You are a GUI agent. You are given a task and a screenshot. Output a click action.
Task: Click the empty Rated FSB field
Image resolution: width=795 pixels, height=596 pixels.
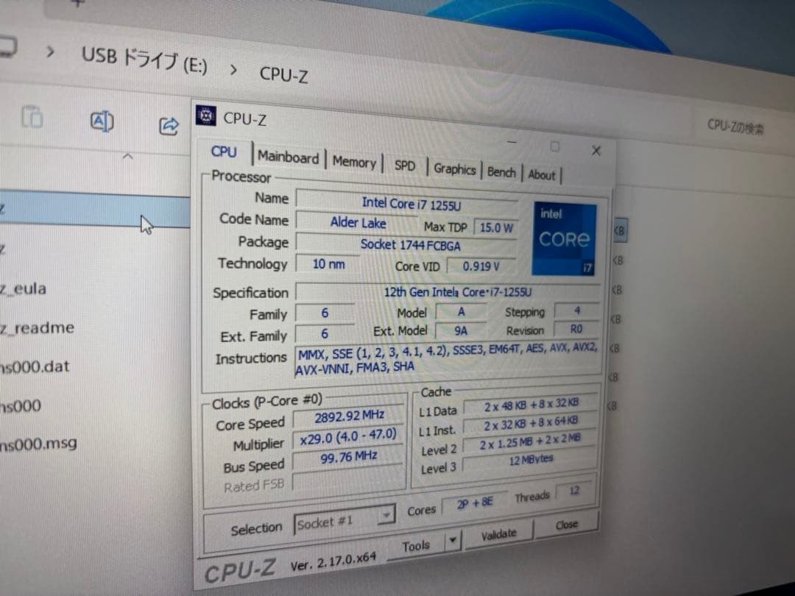point(349,480)
